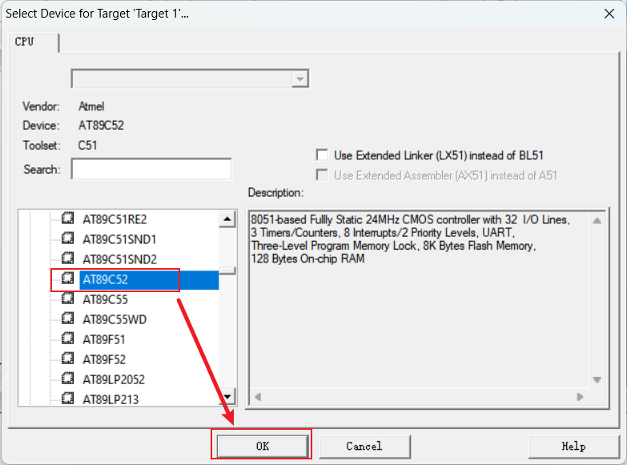Click the description text about 8051-based controller

click(410, 239)
